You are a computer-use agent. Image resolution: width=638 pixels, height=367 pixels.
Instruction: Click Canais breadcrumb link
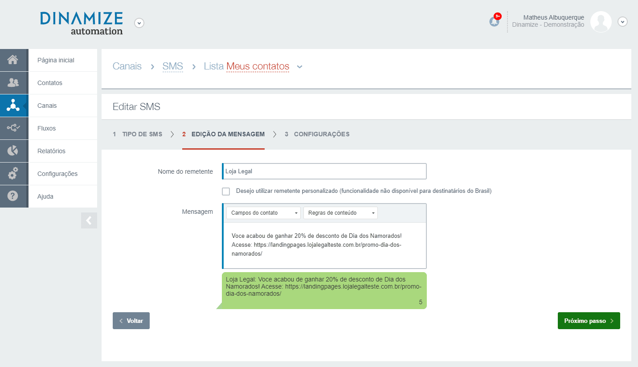coord(127,66)
